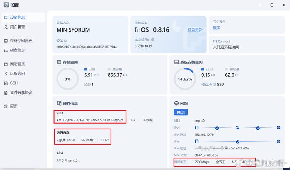
Task: Click the 62.6 GB total capacity
Action: pos(232,75)
